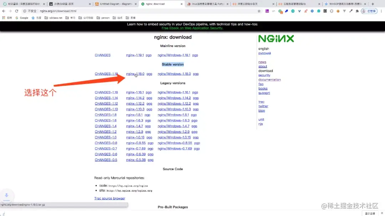The image size is (385, 216).
Task: Reload the nginx download page
Action: pyautogui.click(x=17, y=11)
